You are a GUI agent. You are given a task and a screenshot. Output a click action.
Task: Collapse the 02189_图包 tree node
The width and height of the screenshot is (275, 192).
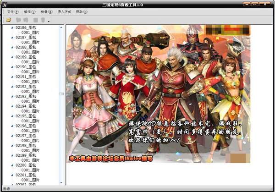(12, 57)
